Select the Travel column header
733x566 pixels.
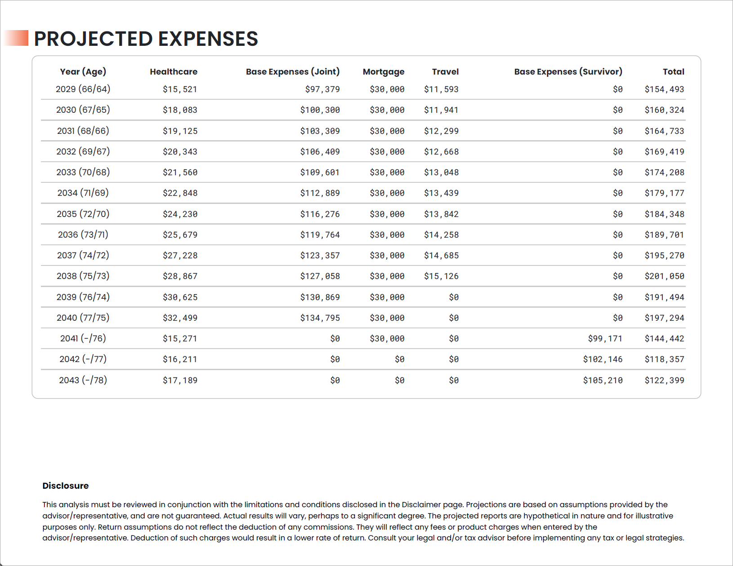[x=445, y=71]
